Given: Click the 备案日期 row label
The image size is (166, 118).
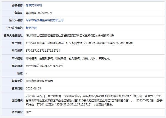Looking at the screenshot, I should pos(17,88).
